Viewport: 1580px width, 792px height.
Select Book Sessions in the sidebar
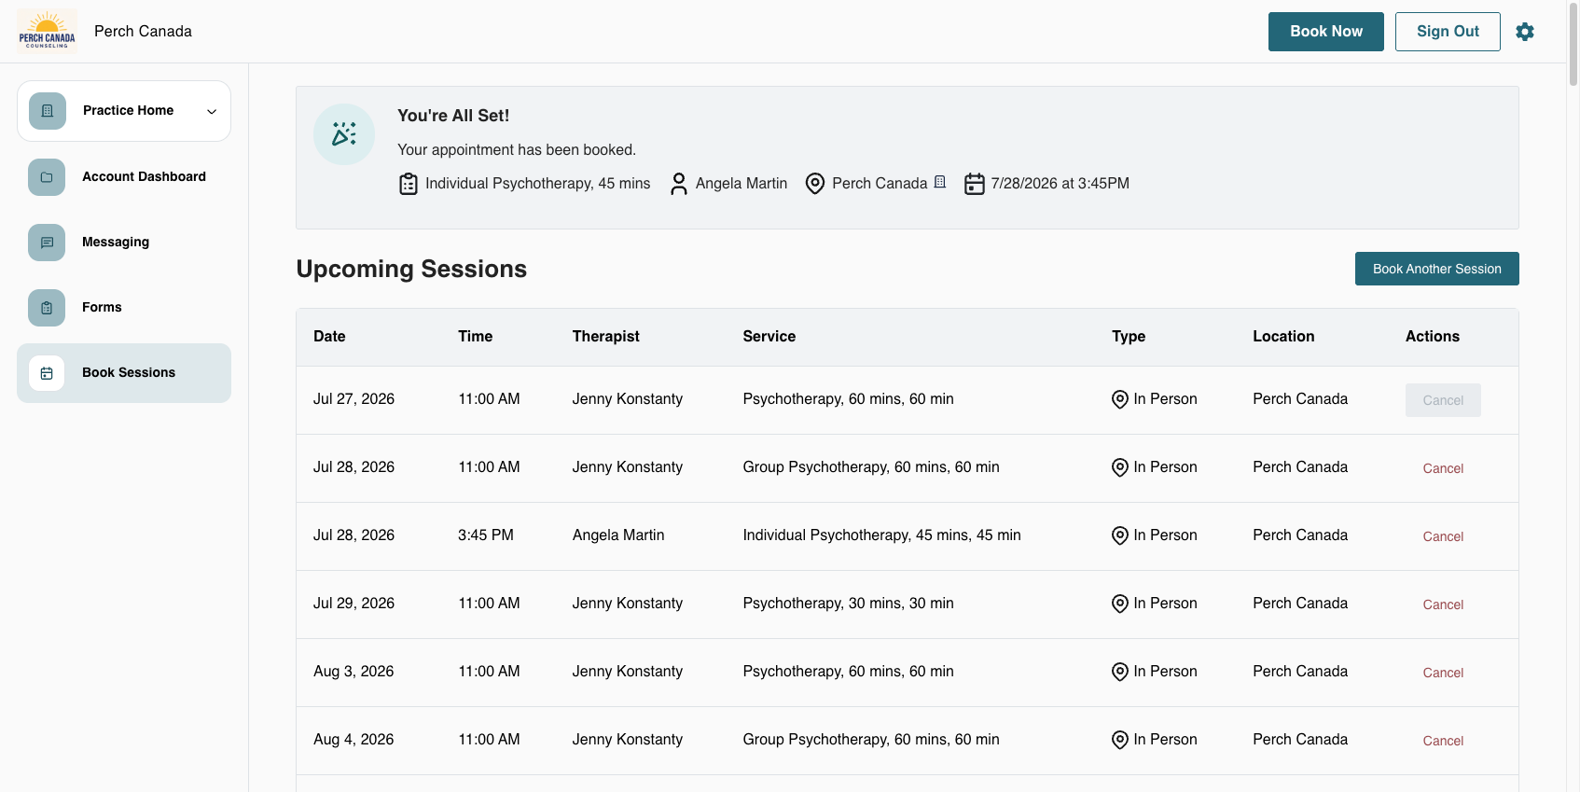pyautogui.click(x=124, y=373)
